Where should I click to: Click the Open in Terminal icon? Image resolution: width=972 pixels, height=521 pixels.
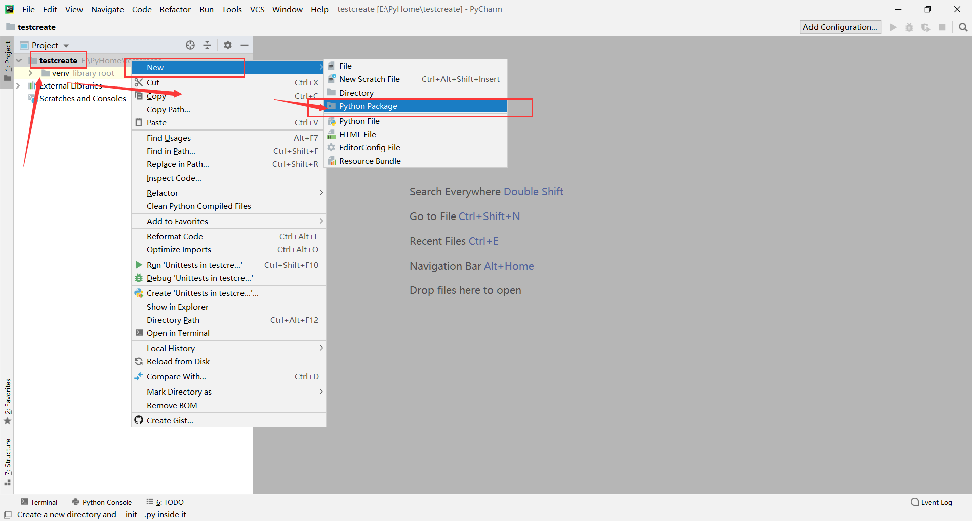coord(139,333)
